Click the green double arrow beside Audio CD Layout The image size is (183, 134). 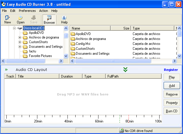coord(6,70)
